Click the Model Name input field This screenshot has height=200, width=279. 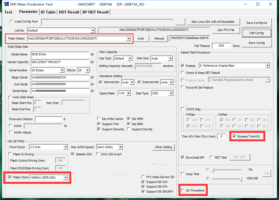(x=60, y=55)
